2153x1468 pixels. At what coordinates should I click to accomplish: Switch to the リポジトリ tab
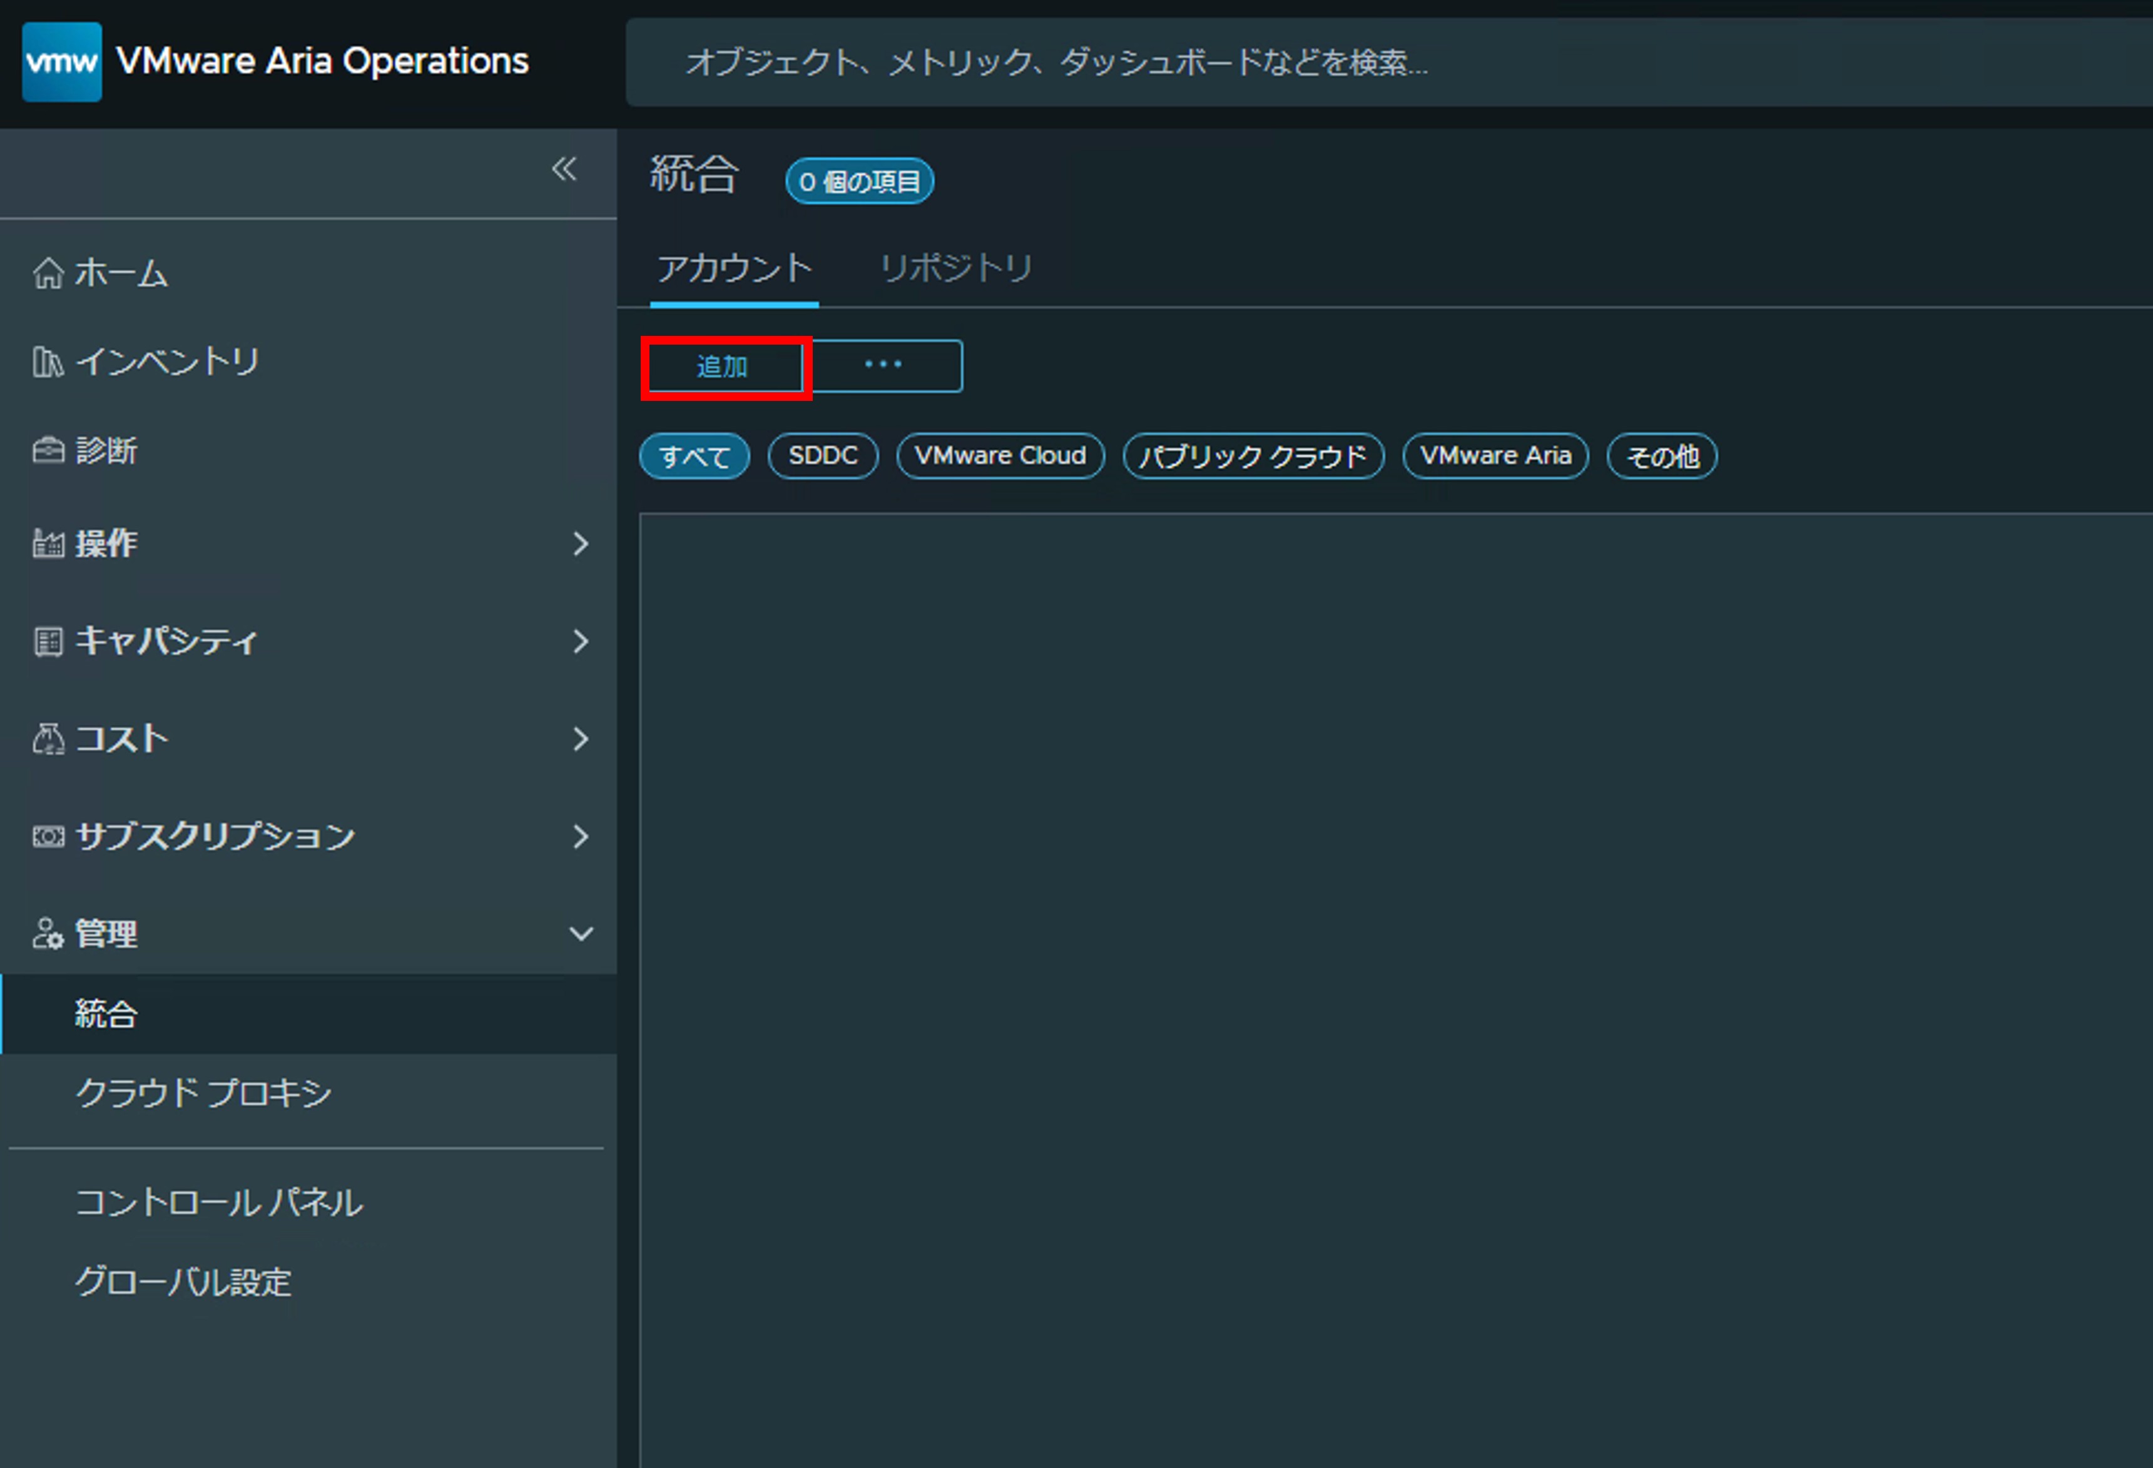click(x=956, y=268)
